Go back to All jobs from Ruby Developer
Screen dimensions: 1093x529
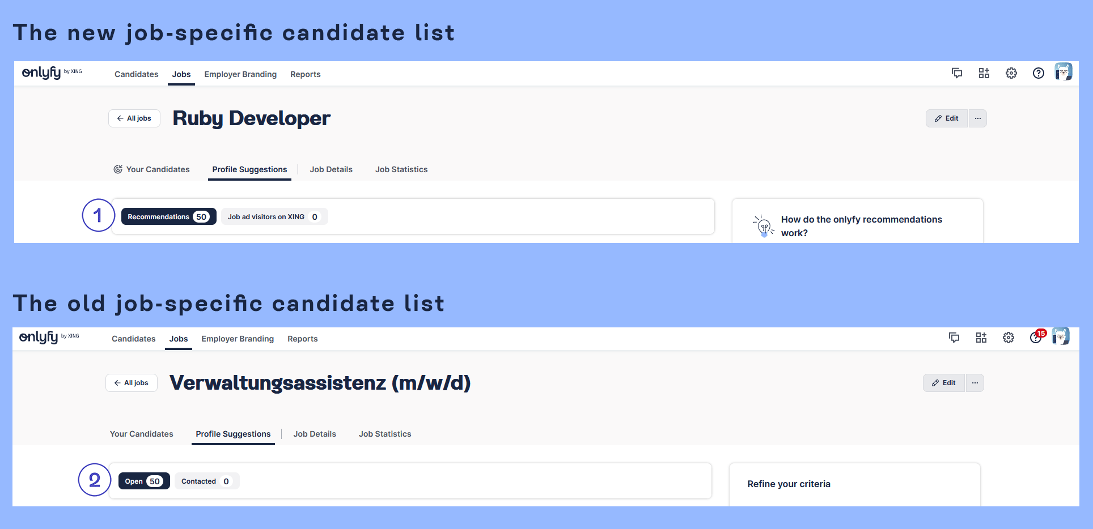pyautogui.click(x=134, y=118)
